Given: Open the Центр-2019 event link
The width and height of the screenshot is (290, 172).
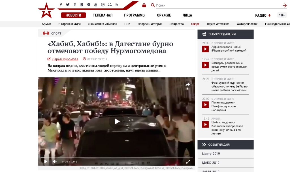Looking at the screenshot, I should (x=211, y=154).
